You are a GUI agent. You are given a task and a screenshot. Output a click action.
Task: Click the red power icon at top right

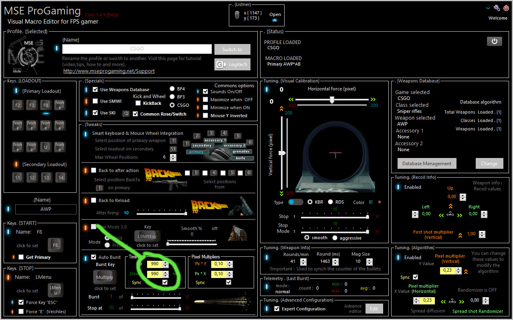[x=506, y=8]
